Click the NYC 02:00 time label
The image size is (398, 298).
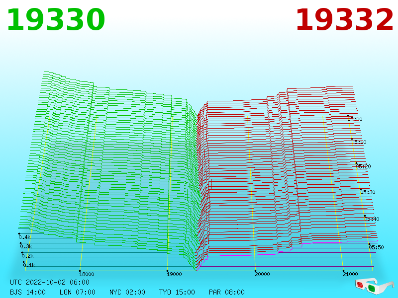[x=127, y=292]
